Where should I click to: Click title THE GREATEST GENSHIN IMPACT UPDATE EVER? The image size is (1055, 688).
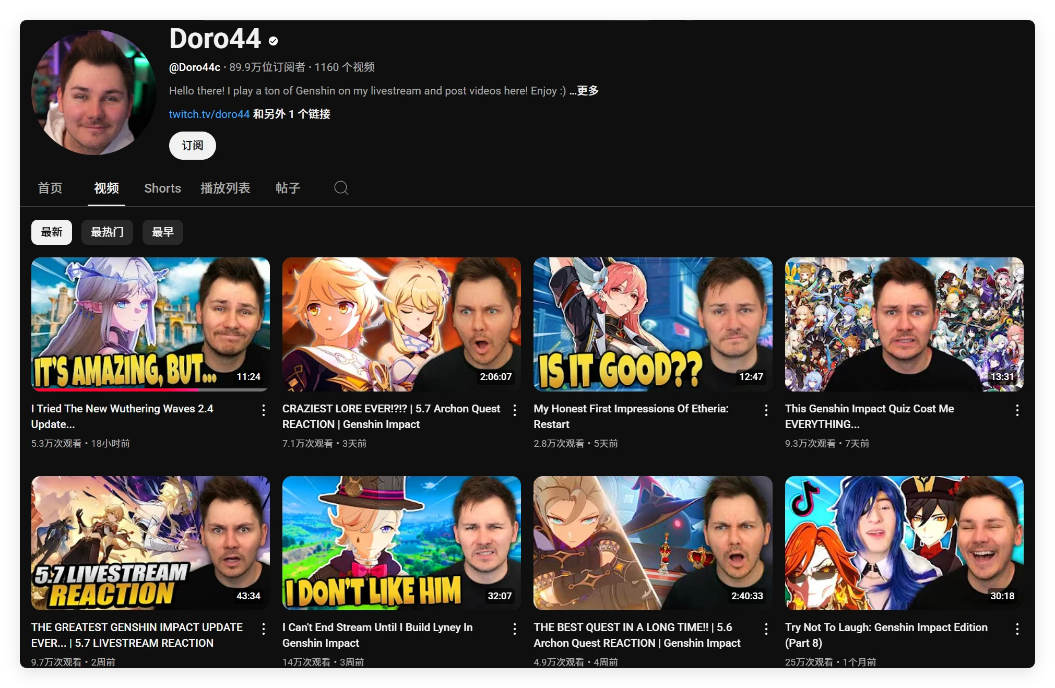[137, 635]
